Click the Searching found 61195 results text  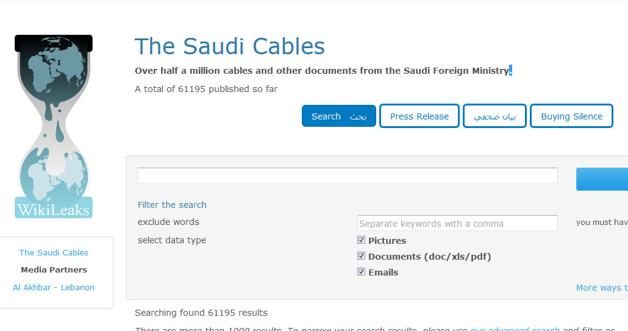201,313
